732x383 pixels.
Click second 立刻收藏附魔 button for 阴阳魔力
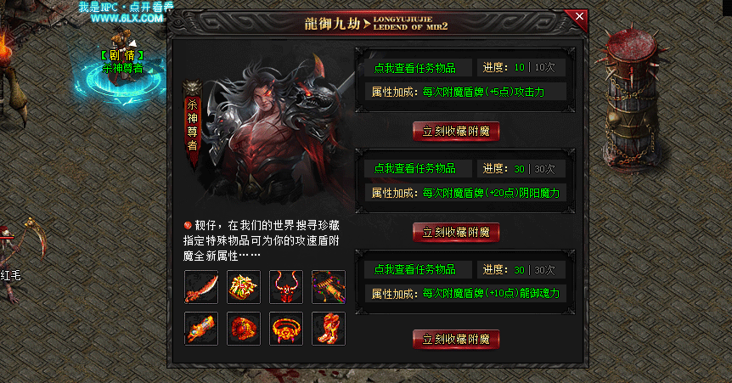pyautogui.click(x=456, y=232)
